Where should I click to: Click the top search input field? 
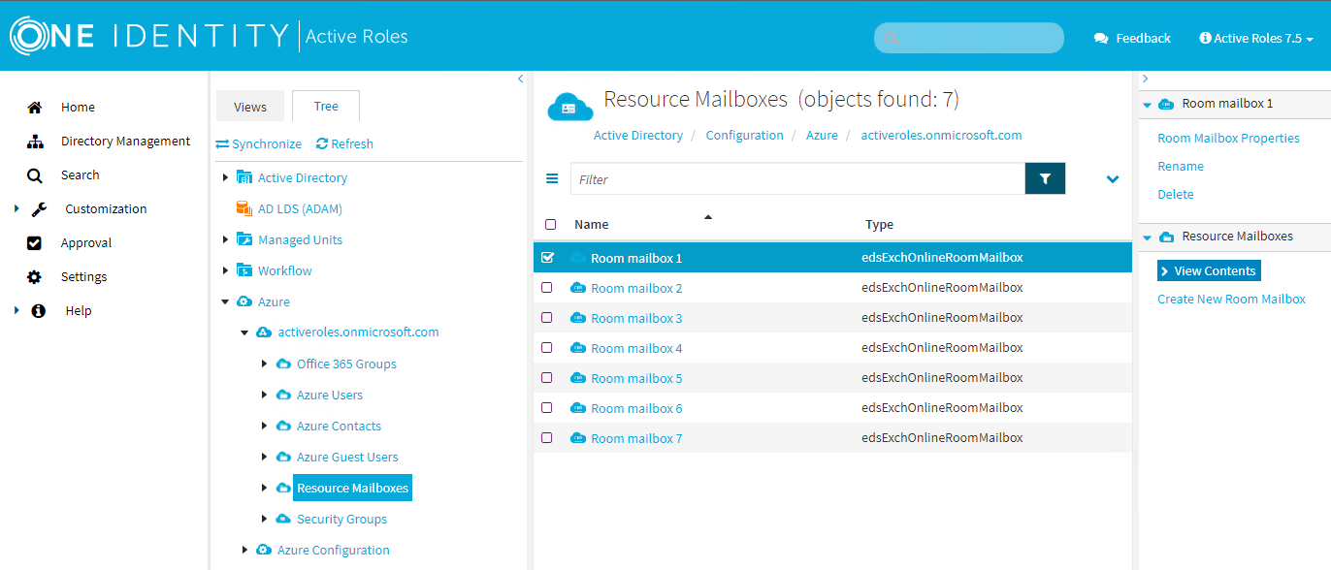pyautogui.click(x=969, y=38)
